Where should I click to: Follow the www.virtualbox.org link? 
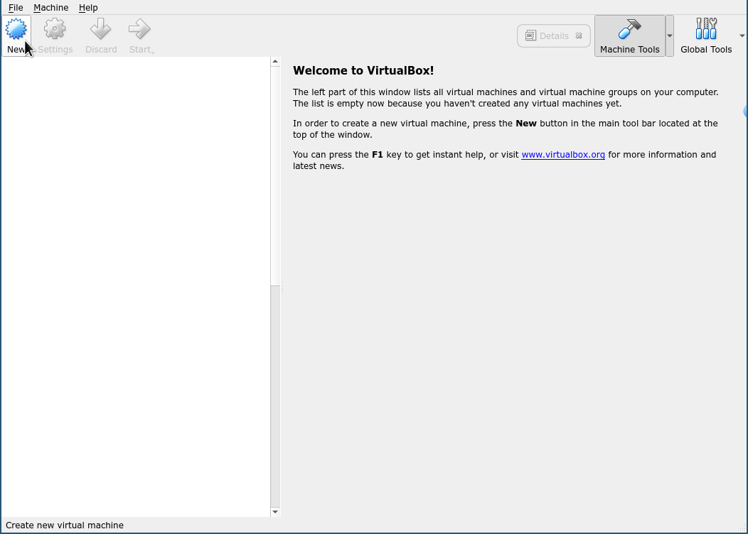click(x=563, y=154)
